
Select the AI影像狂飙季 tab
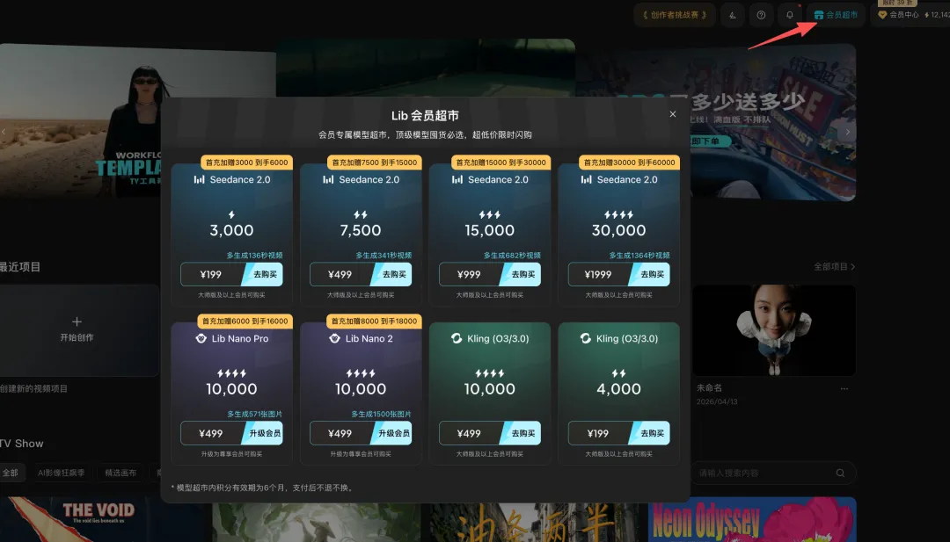tap(61, 473)
